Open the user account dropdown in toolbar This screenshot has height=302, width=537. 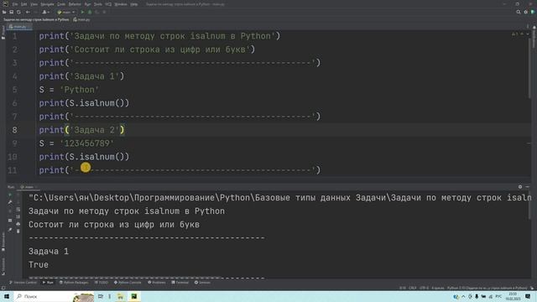45,12
